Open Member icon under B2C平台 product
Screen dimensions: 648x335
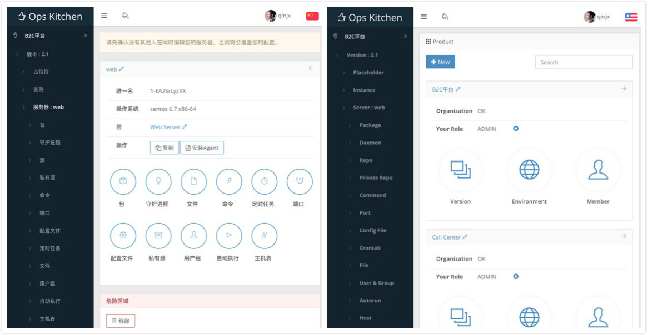(598, 170)
